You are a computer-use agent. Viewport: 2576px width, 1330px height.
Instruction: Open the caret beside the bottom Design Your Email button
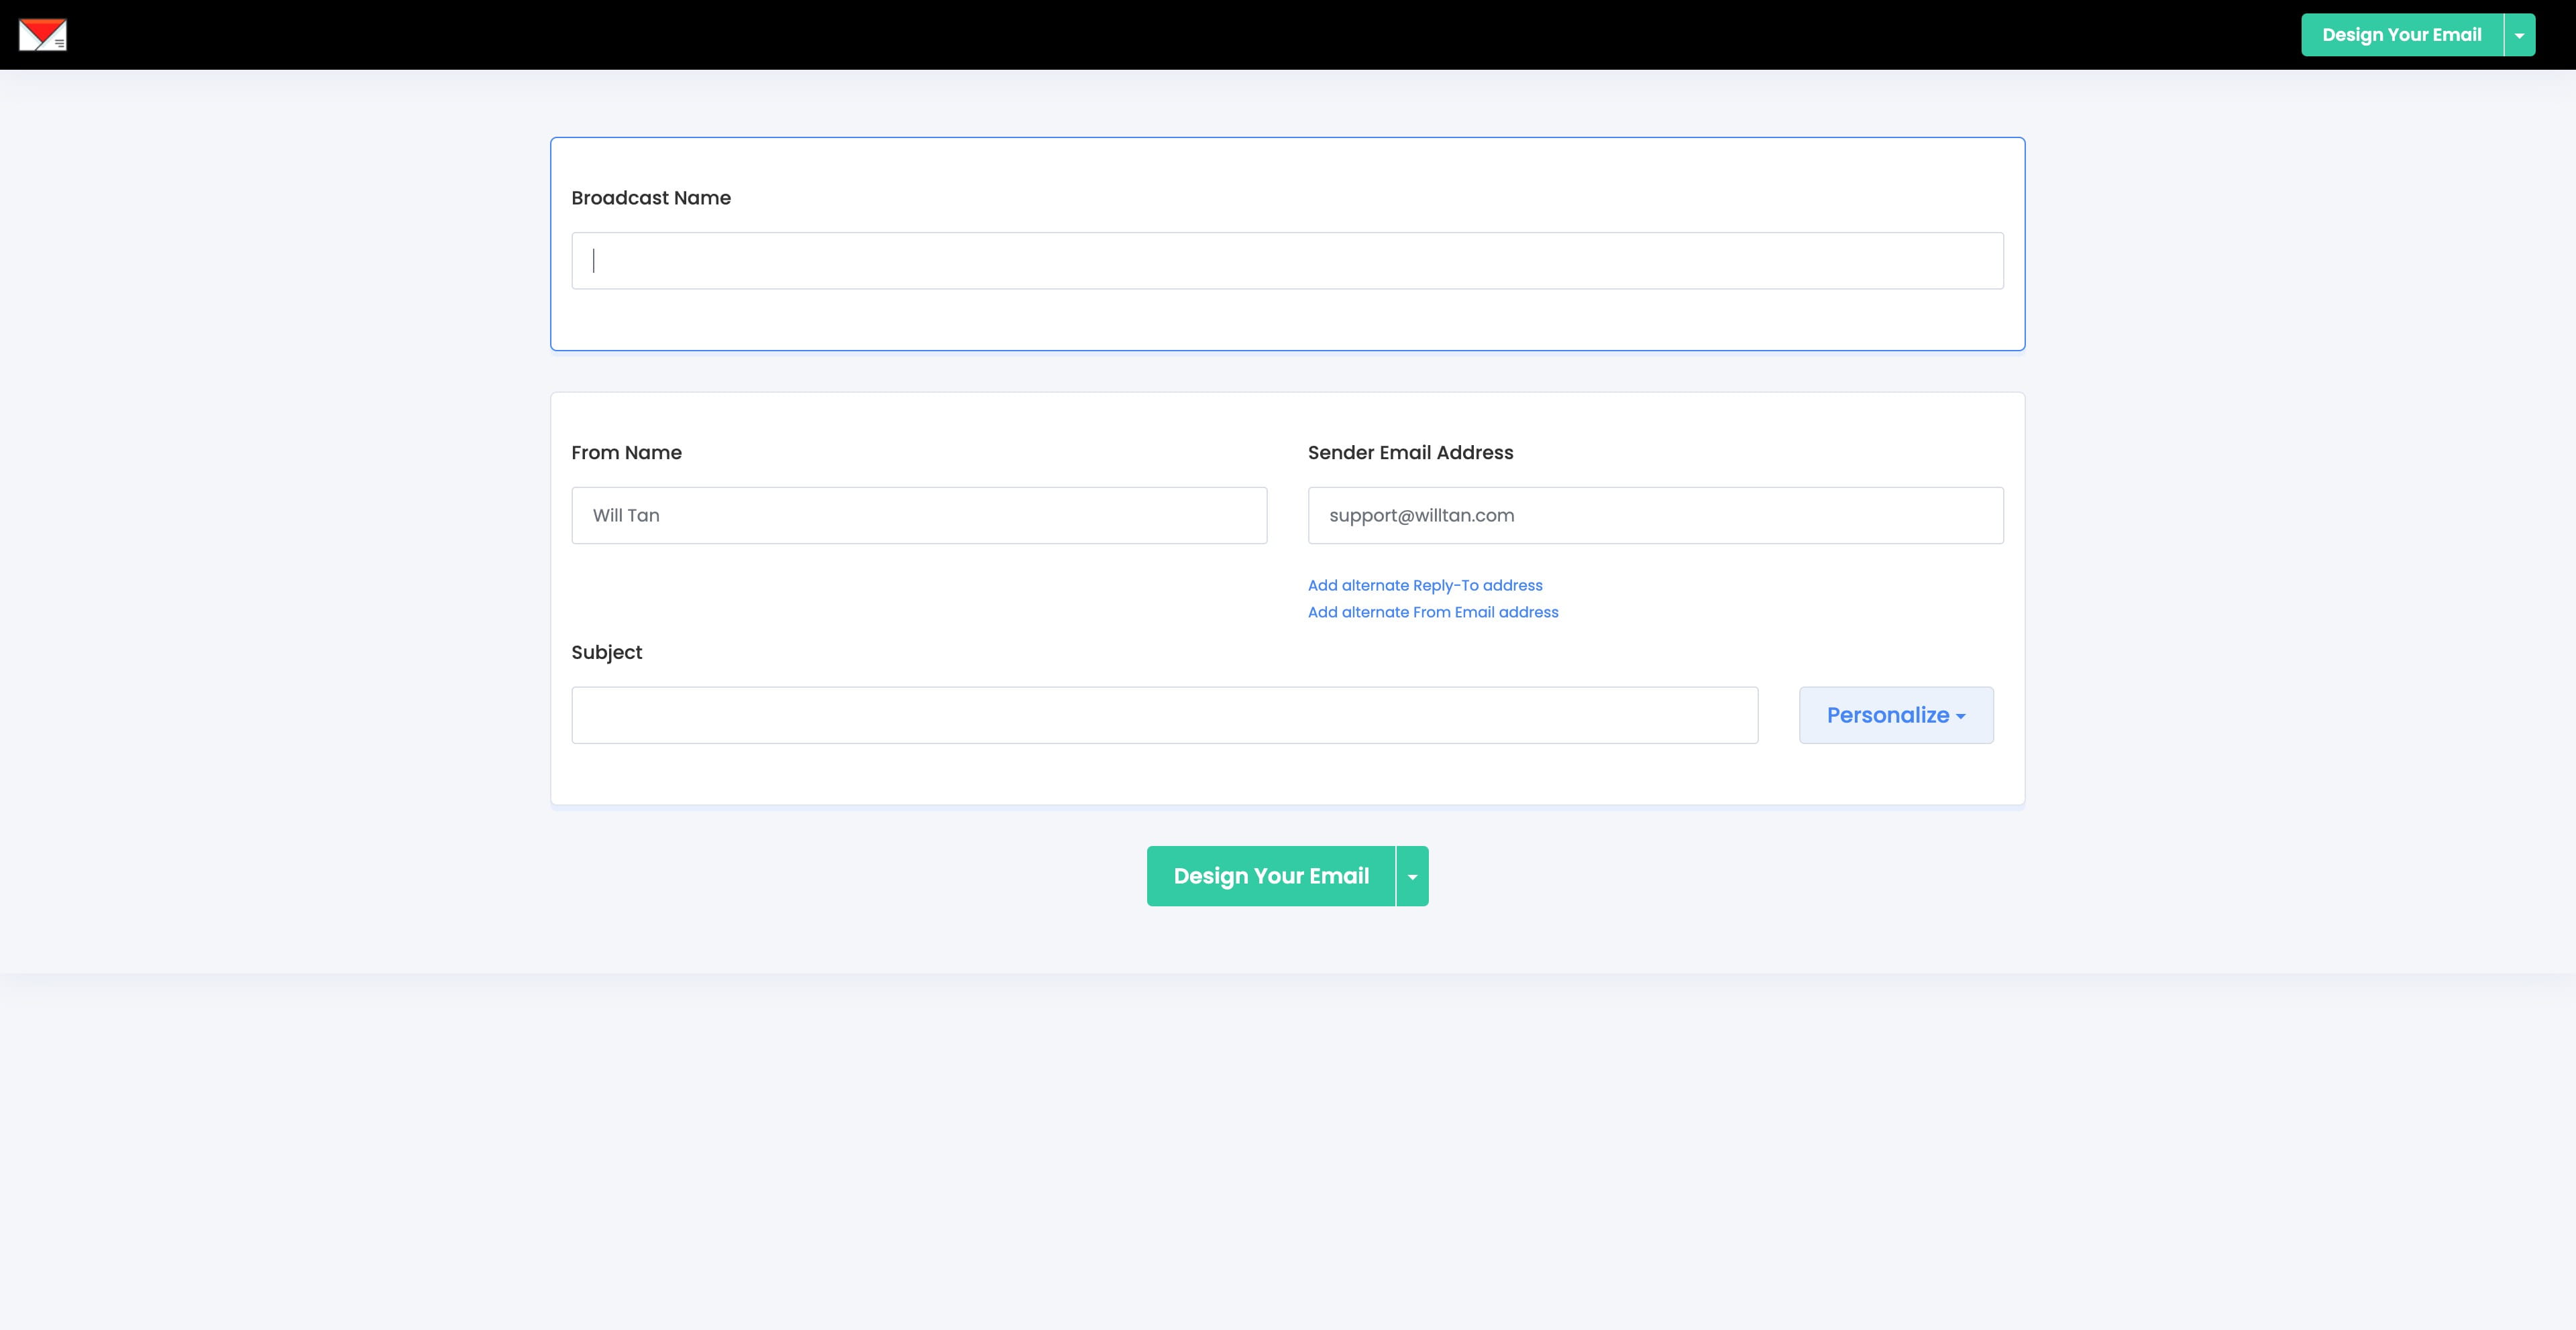[1412, 876]
